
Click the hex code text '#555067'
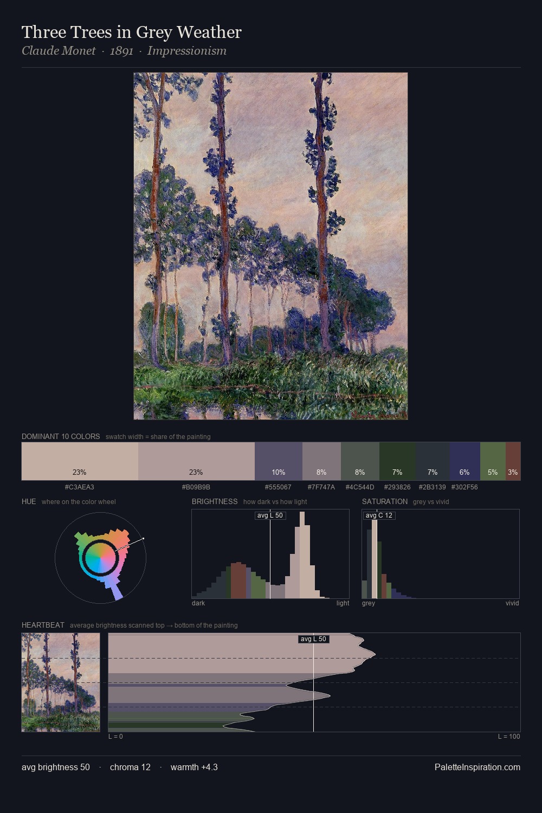278,487
